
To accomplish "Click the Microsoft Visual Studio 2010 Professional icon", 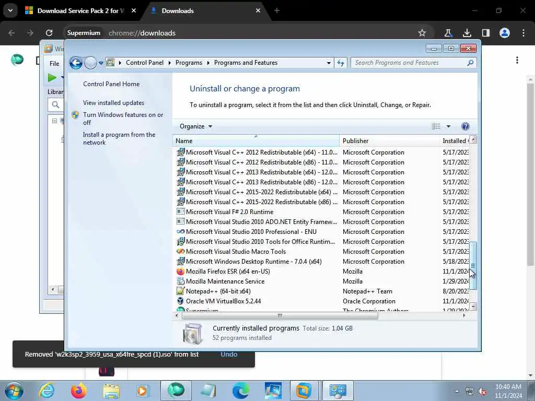I will [180, 231].
